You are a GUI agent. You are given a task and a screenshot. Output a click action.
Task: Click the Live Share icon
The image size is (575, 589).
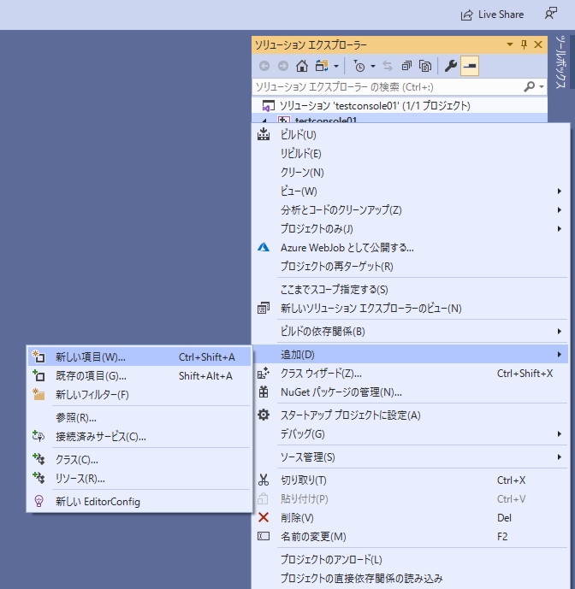pyautogui.click(x=466, y=15)
